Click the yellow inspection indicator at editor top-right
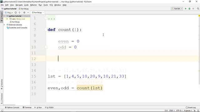The height and width of the screenshot is (112, 200). (199, 16)
